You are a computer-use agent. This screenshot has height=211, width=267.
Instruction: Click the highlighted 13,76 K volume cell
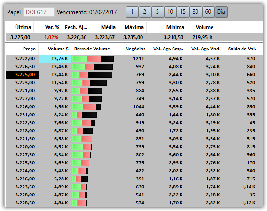point(55,59)
